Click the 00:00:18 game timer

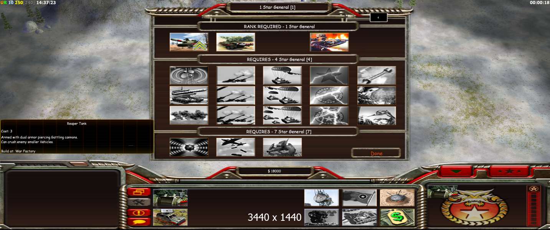point(540,3)
